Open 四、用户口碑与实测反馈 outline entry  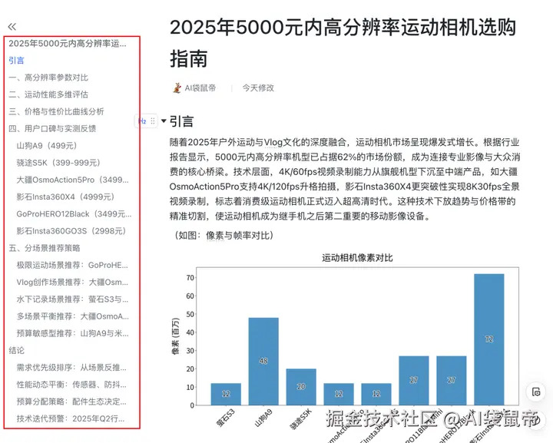[52, 129]
